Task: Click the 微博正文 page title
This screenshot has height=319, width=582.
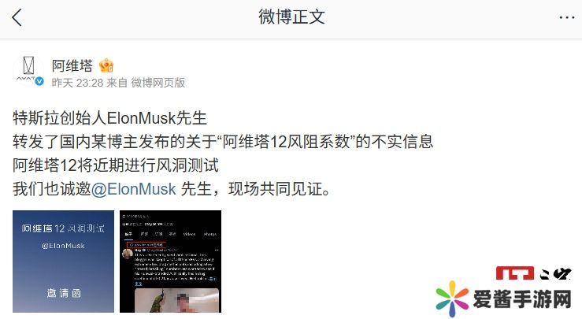Action: pos(291,17)
